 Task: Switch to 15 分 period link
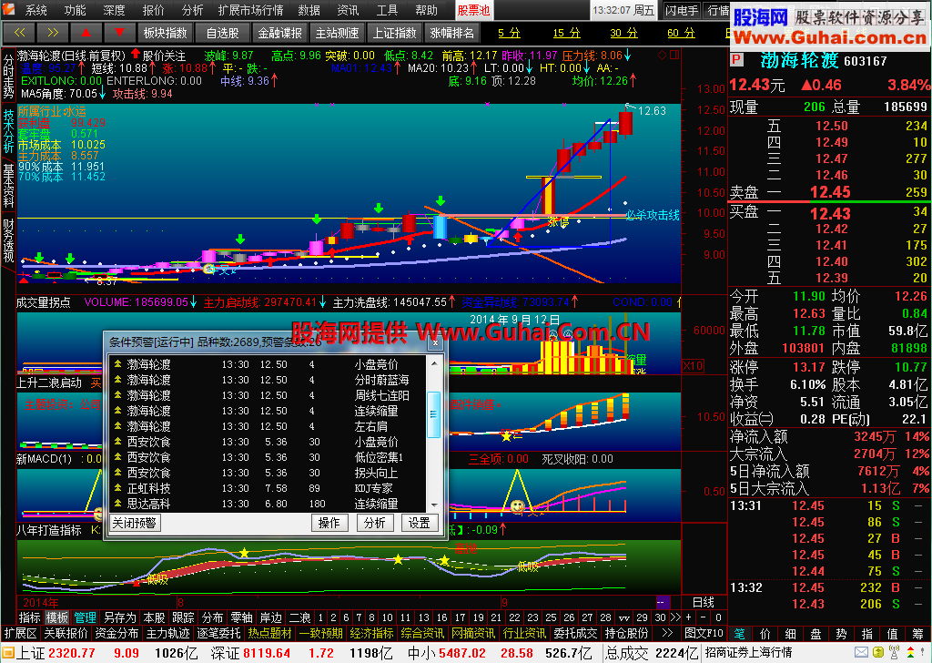point(566,34)
